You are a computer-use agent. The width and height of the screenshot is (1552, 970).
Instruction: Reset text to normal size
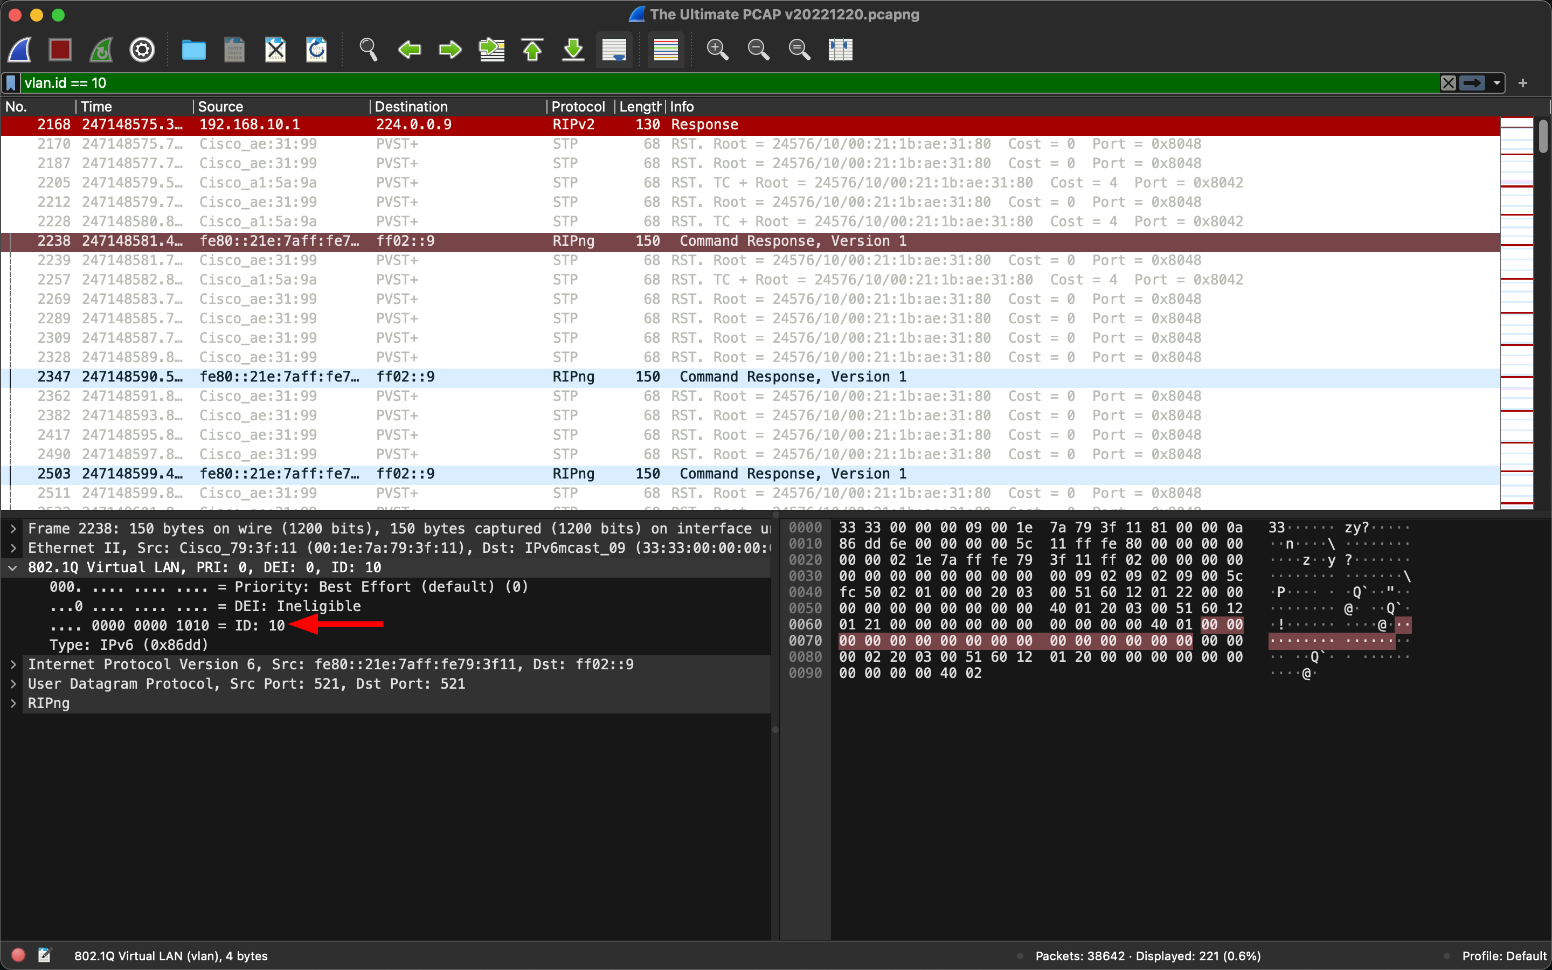click(x=800, y=50)
